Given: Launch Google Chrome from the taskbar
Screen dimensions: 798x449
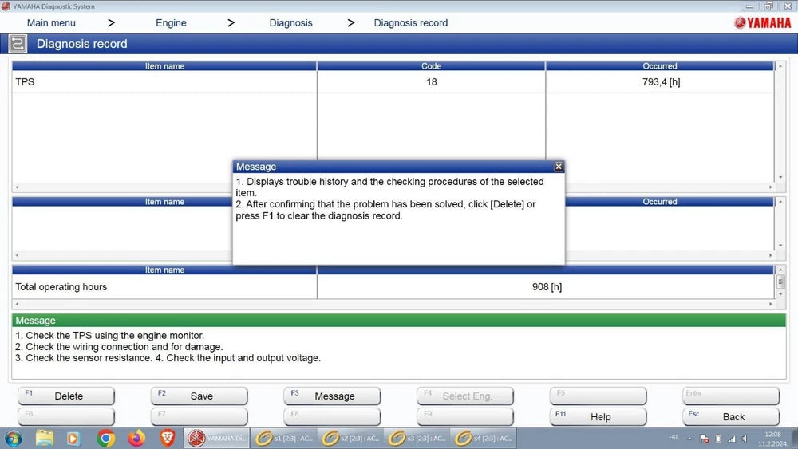Looking at the screenshot, I should [106, 438].
